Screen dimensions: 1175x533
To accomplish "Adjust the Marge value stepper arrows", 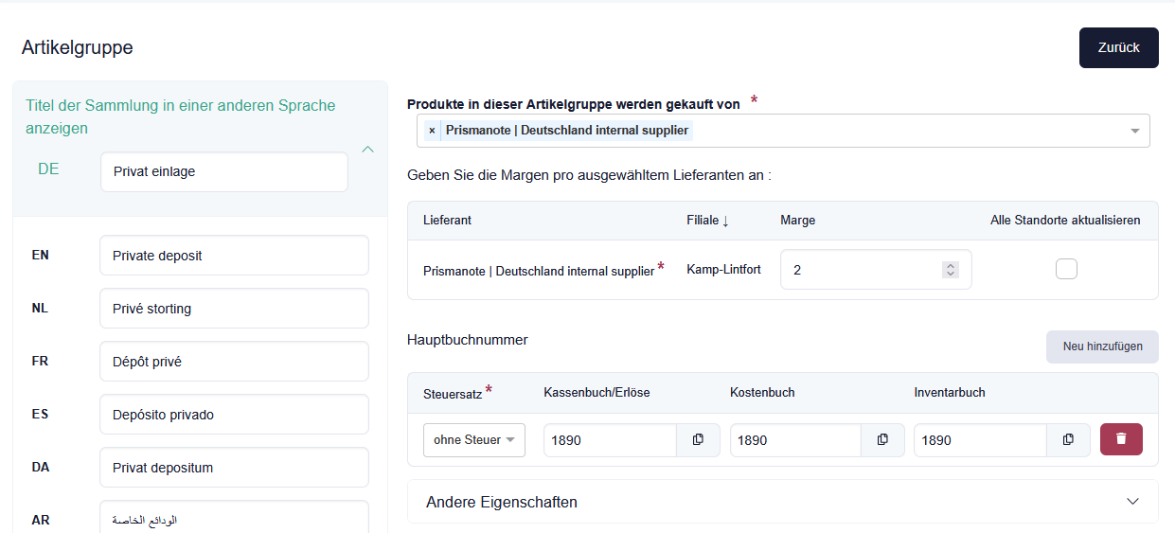I will [x=951, y=270].
